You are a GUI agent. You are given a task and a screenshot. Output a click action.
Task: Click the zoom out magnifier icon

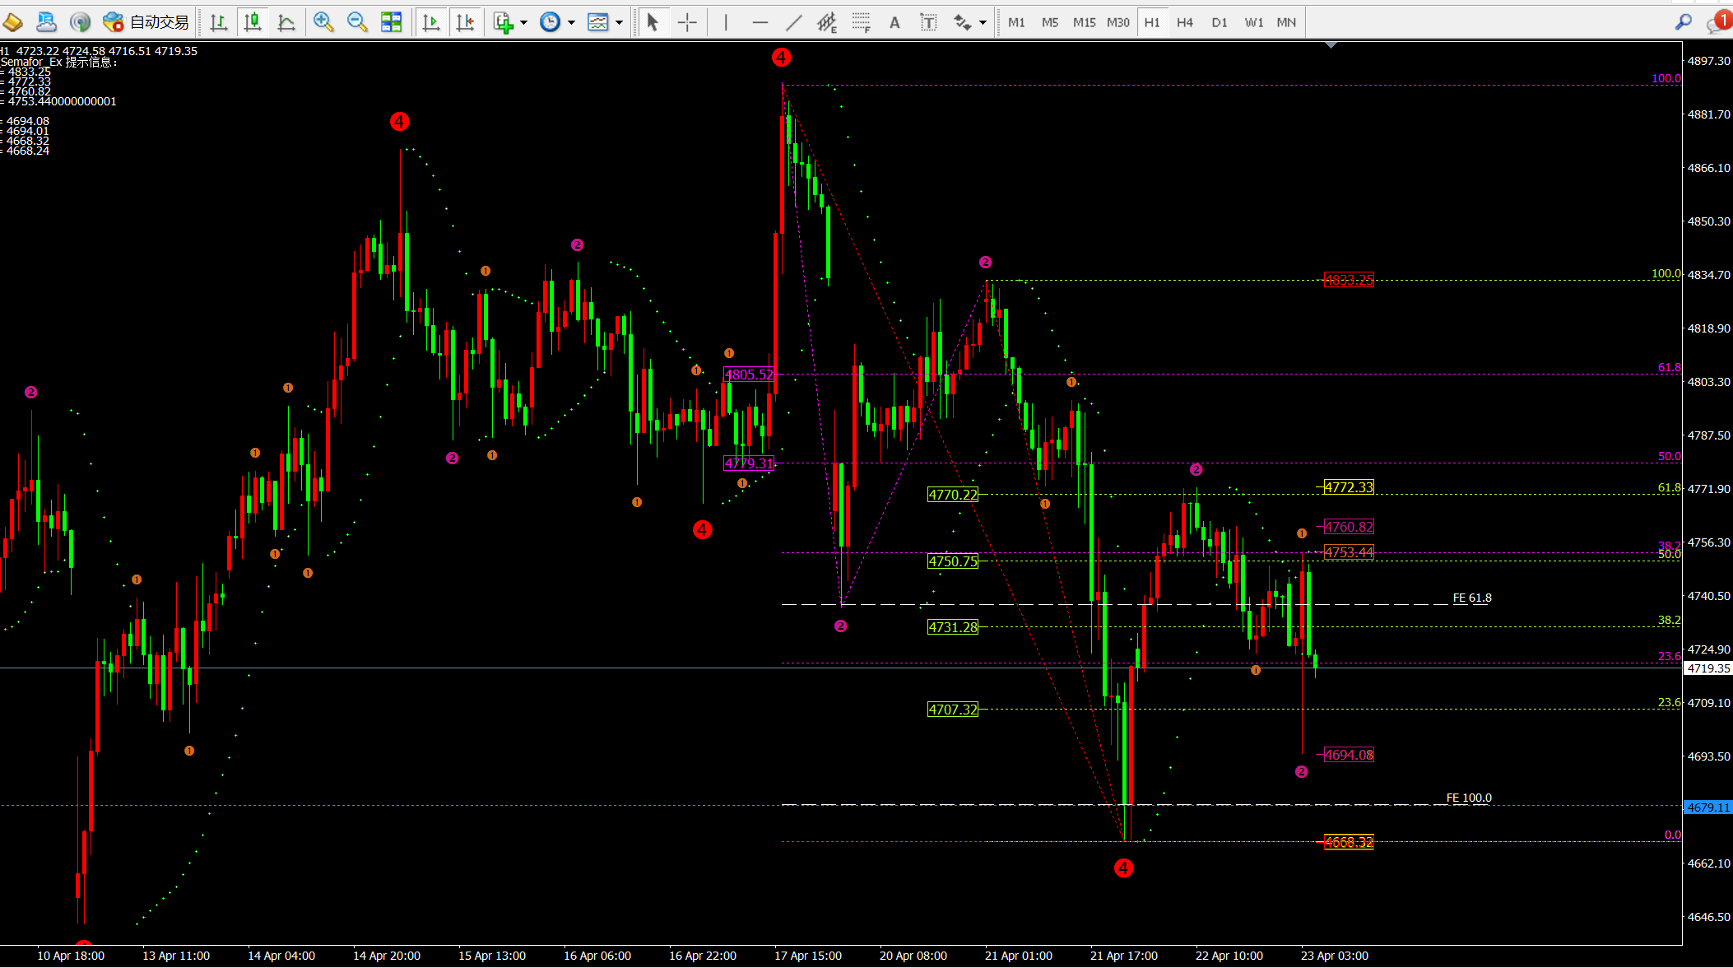pyautogui.click(x=357, y=22)
